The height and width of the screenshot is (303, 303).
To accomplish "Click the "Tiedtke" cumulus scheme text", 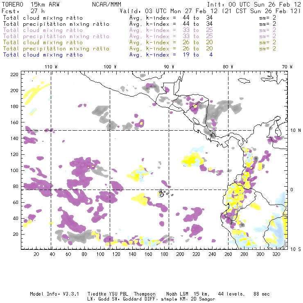I will [97, 294].
